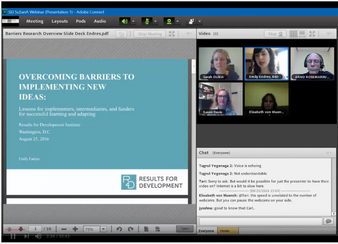Toggle the speaker audio icon
This screenshot has width=338, height=244.
(x=124, y=21)
